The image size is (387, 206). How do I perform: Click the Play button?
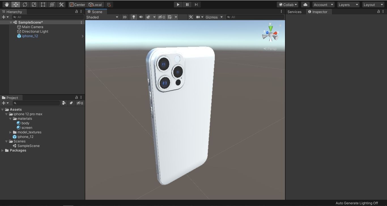click(178, 5)
